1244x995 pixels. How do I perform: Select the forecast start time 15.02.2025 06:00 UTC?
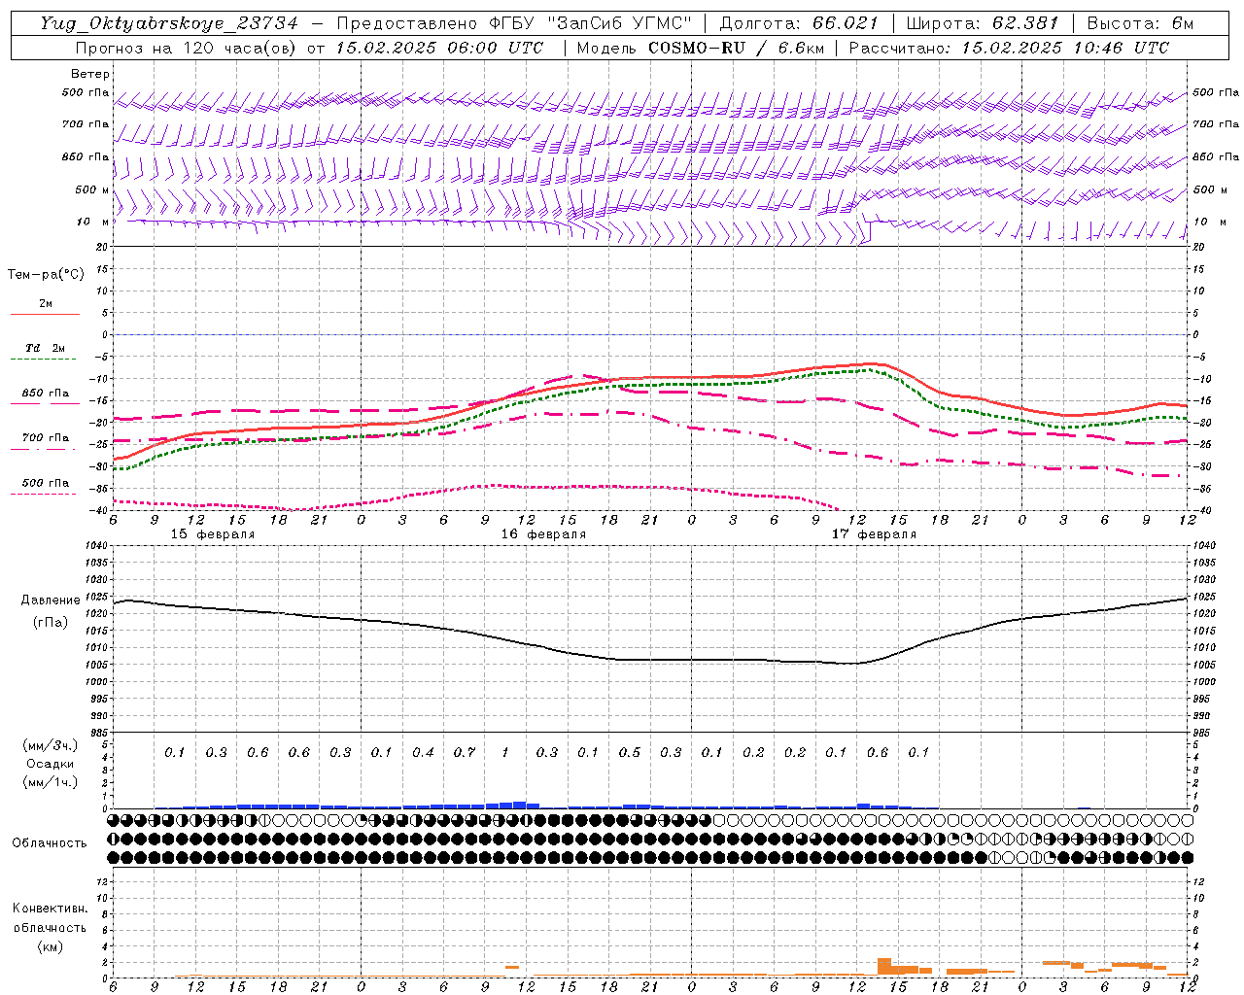click(439, 48)
